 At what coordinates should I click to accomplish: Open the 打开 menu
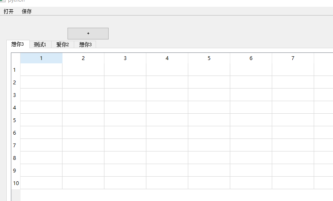coord(8,11)
